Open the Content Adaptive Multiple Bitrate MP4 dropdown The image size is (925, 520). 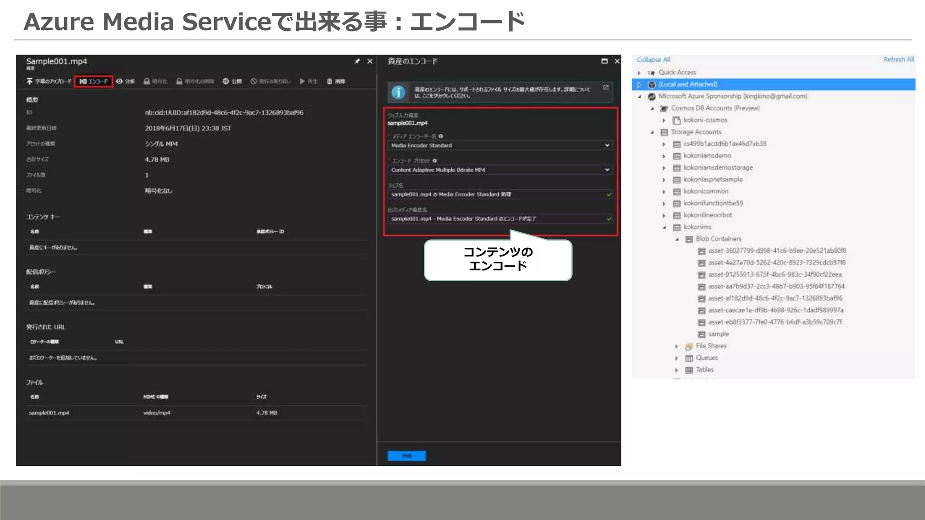point(500,170)
